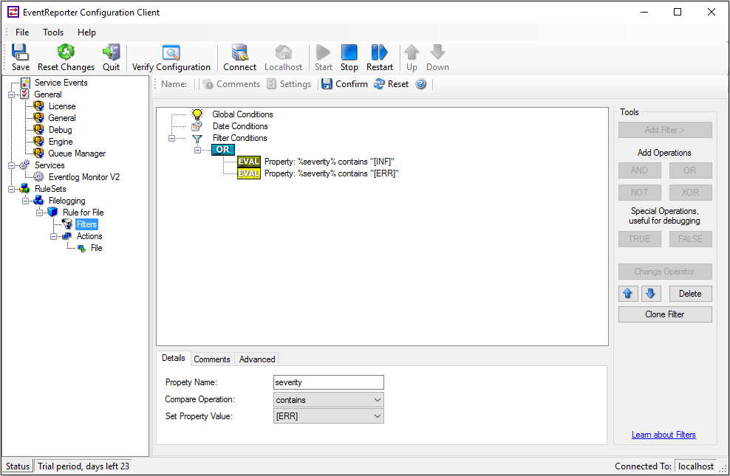The image size is (730, 476).
Task: Select the EVAL icon for the [ERR] filter
Action: [248, 173]
